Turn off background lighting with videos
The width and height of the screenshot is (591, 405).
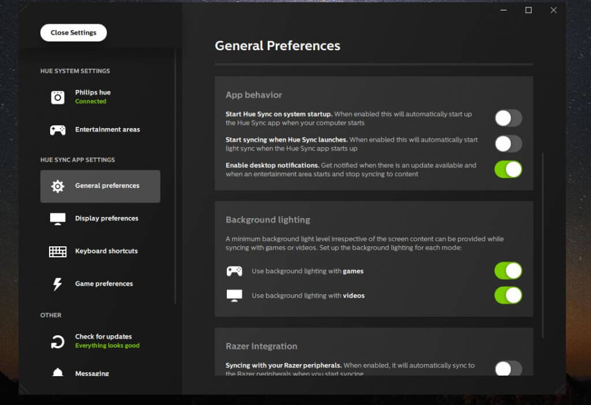click(508, 295)
